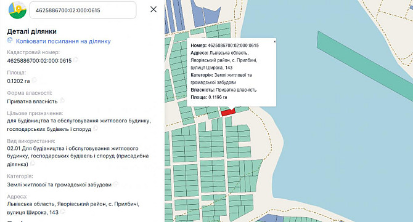This screenshot has height=222, width=413.
Task: Click the Форма власності label
Action: [x=30, y=93]
